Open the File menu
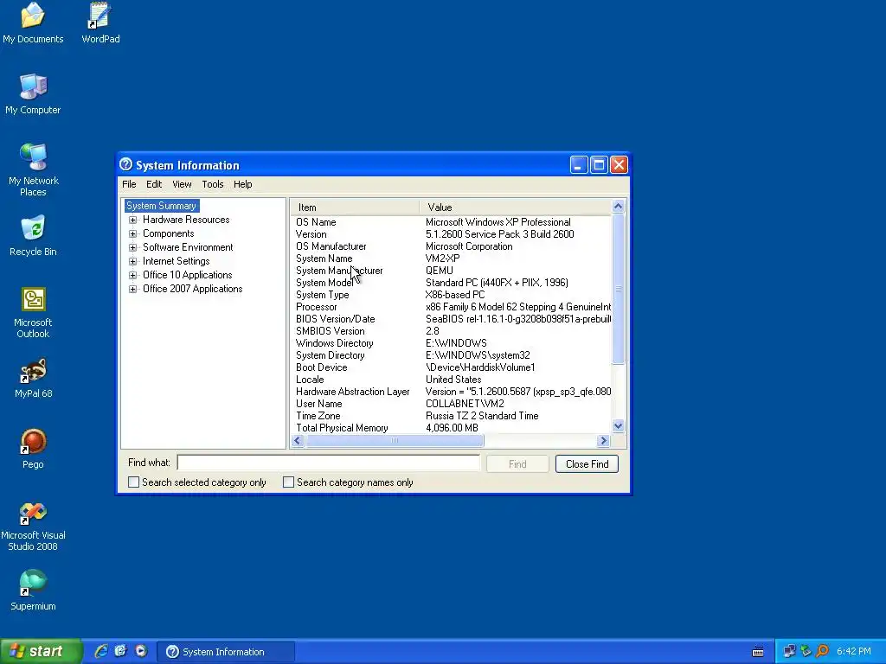This screenshot has width=886, height=664. tap(129, 184)
